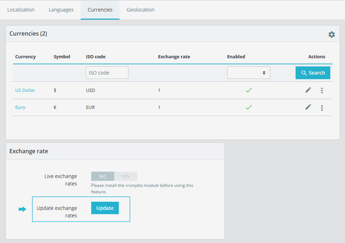Click the magnifier icon on the Search button

coord(305,72)
